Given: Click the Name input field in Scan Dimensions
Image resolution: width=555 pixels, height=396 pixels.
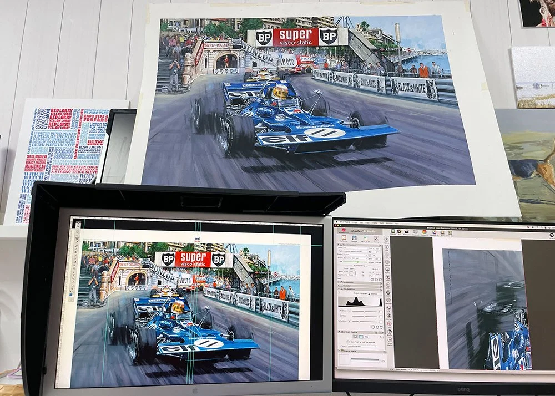Looking at the screenshot, I should [355, 248].
